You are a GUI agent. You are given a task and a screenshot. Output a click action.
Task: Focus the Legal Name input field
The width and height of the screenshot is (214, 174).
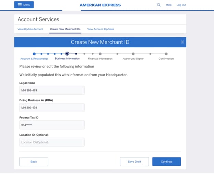52,90
